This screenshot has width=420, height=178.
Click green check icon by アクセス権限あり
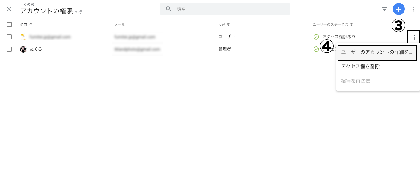(316, 37)
